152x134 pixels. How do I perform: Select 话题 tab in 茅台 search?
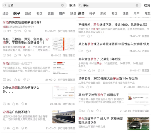coord(126,13)
